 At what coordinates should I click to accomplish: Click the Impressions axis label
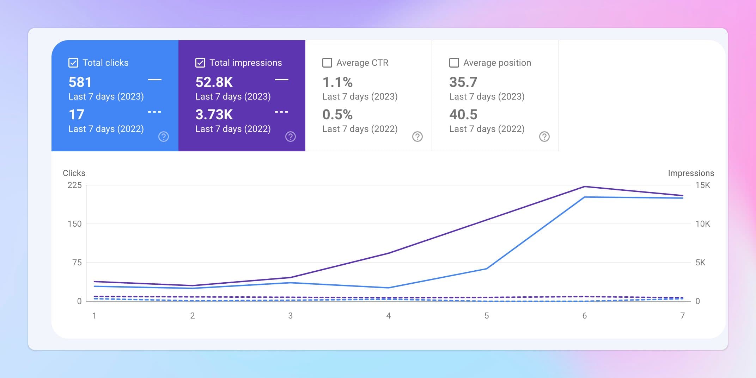[691, 173]
